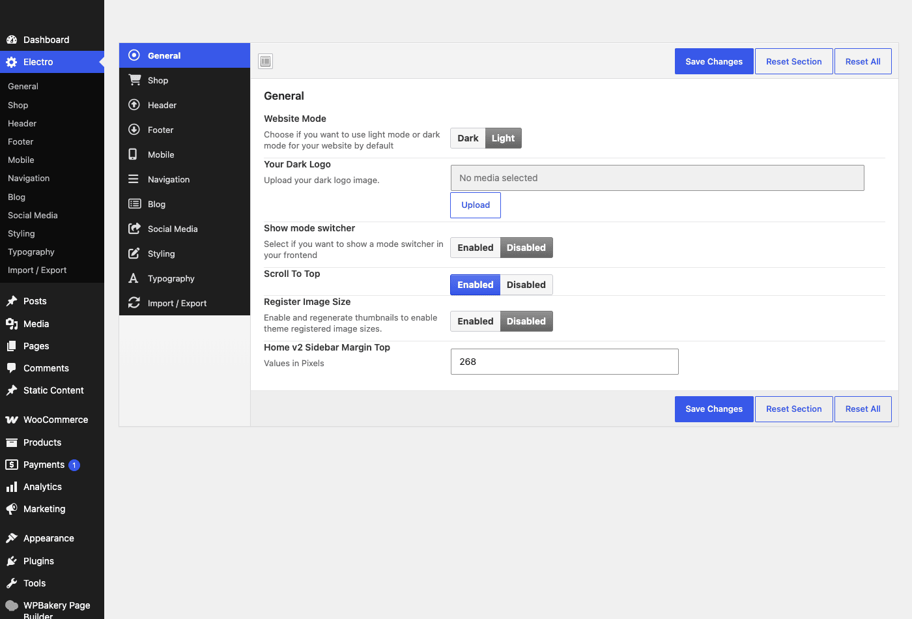Viewport: 912px width, 619px height.
Task: Click the Typography letter A icon
Action: coord(134,278)
